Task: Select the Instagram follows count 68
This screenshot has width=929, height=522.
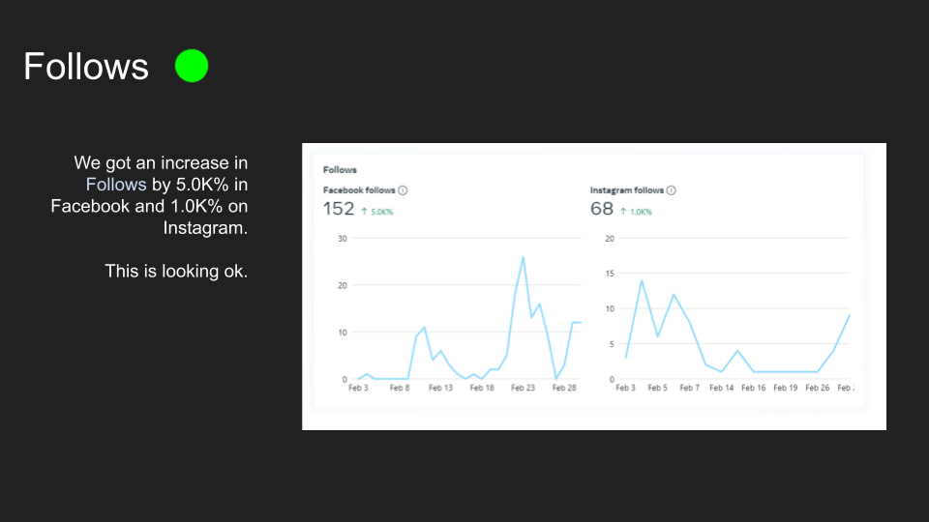Action: tap(601, 209)
